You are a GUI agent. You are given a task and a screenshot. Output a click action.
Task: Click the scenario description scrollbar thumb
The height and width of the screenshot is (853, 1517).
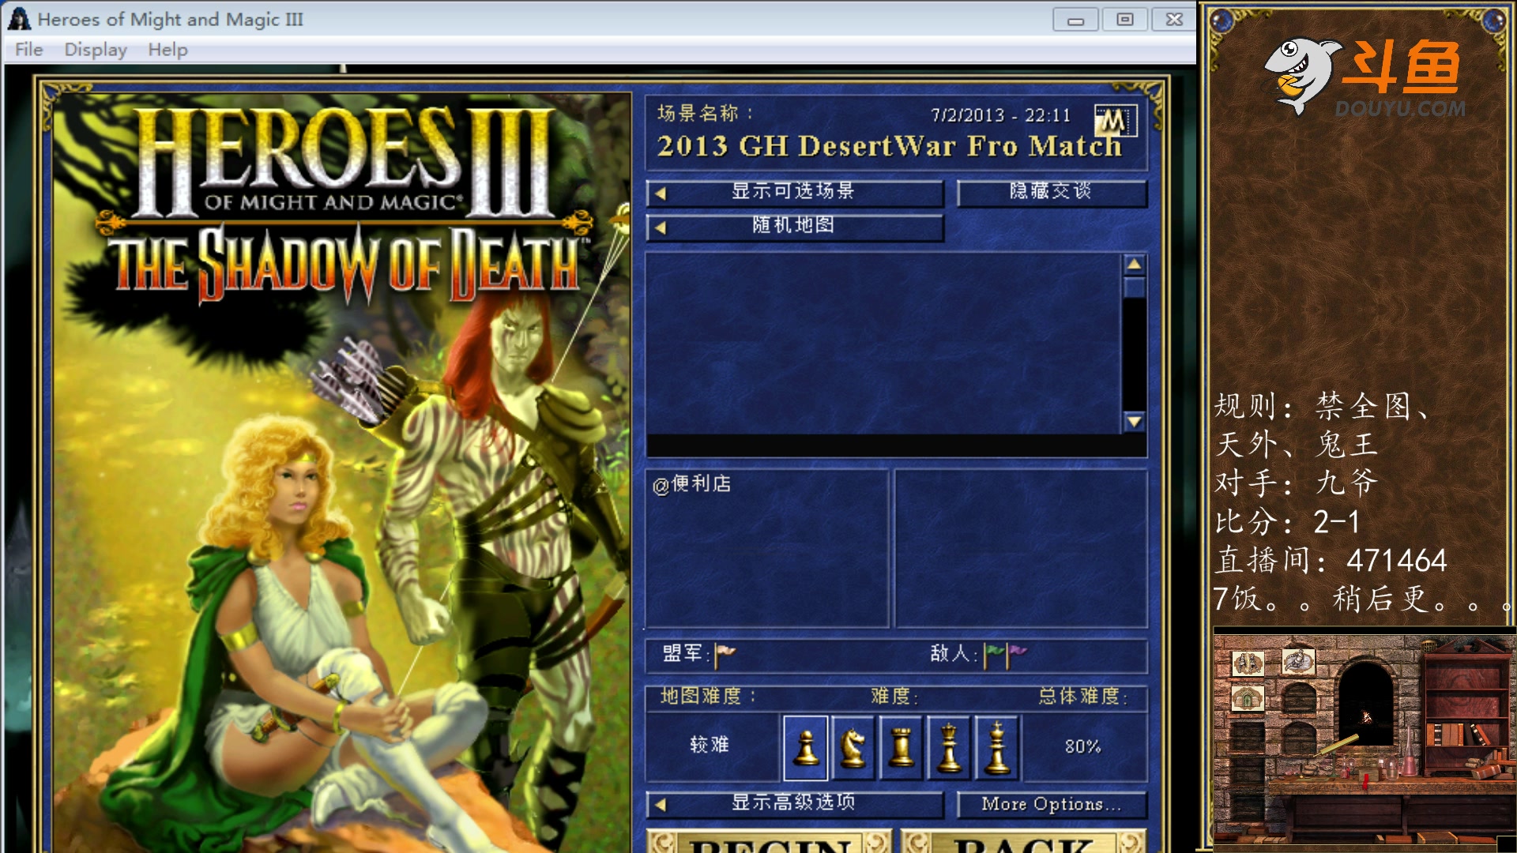1134,287
